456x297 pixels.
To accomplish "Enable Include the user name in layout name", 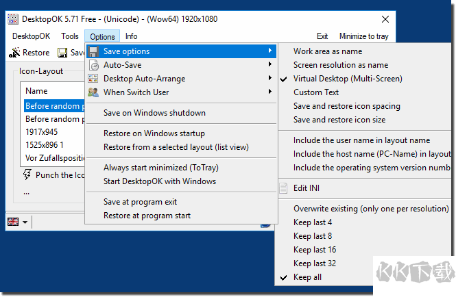I will [x=365, y=140].
